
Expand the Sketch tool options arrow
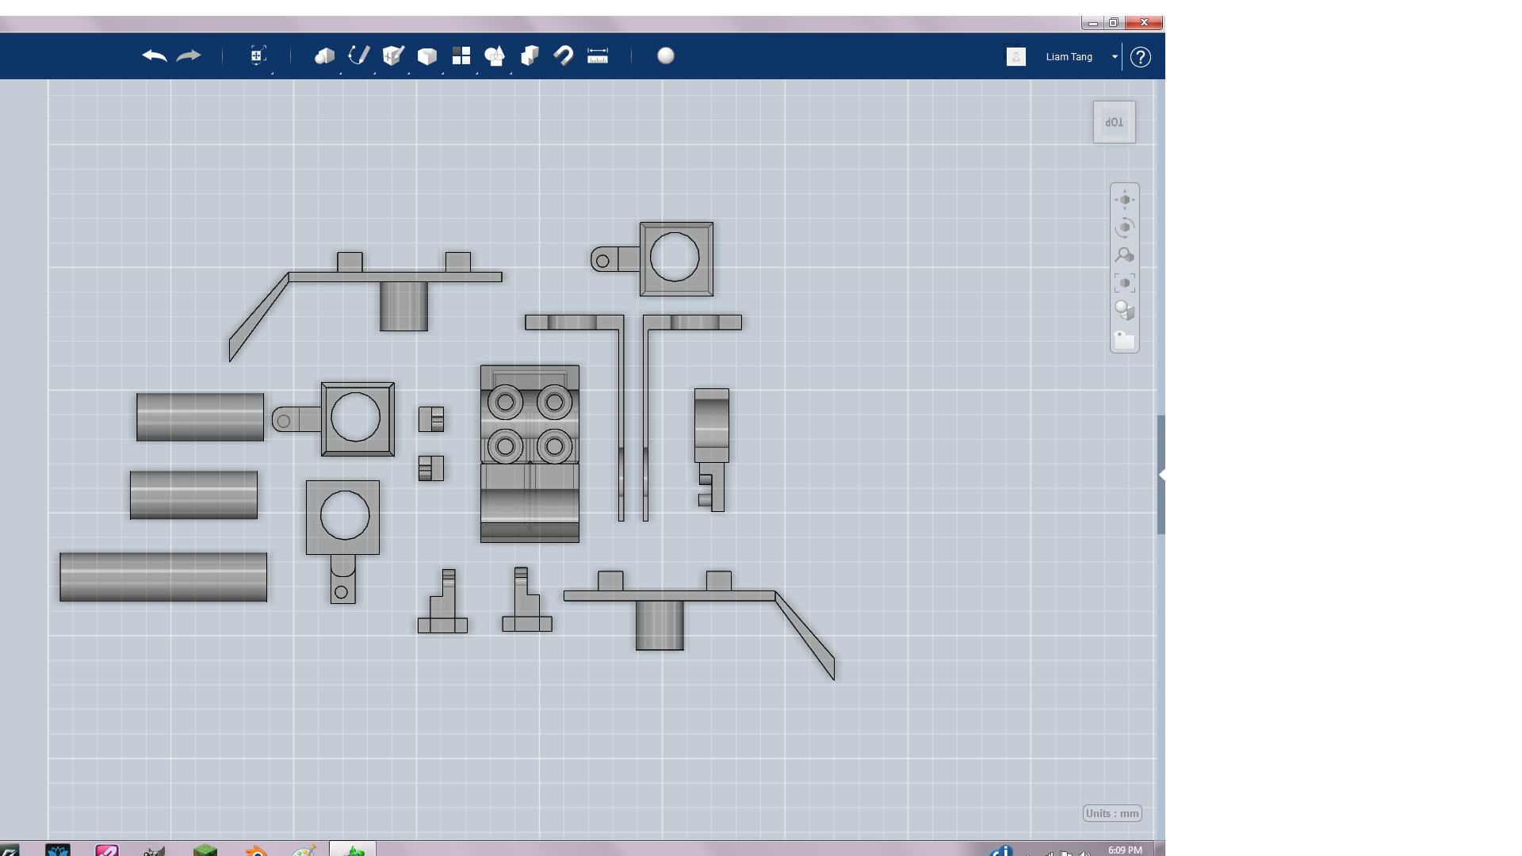(x=374, y=71)
